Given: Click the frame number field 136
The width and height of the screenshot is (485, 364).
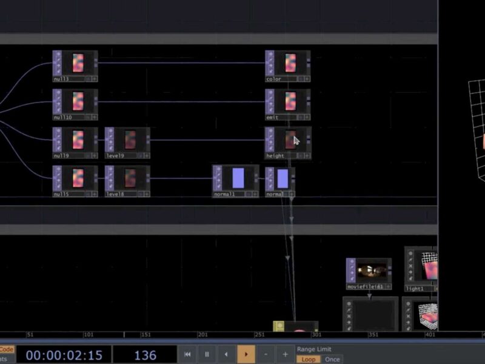Looking at the screenshot, I should (145, 355).
